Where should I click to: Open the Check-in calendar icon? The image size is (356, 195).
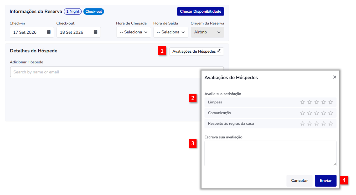tap(49, 32)
